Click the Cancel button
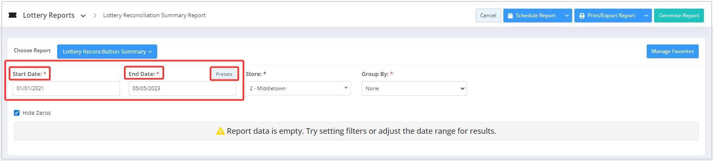Image resolution: width=713 pixels, height=161 pixels. (488, 16)
